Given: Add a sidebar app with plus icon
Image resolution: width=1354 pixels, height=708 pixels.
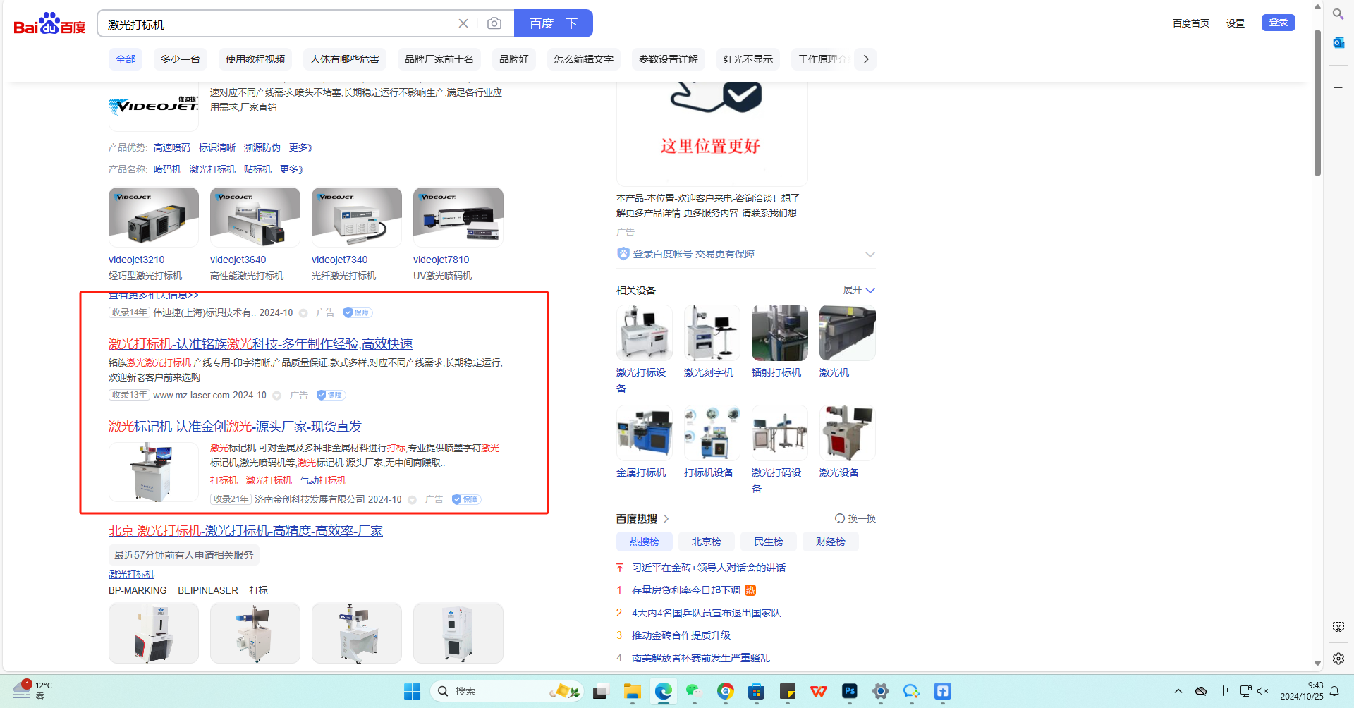Looking at the screenshot, I should [x=1338, y=87].
